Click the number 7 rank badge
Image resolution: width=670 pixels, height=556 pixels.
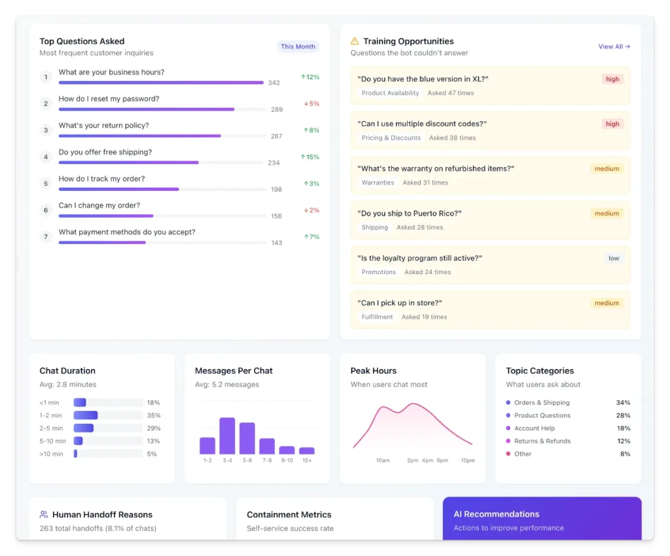(46, 237)
